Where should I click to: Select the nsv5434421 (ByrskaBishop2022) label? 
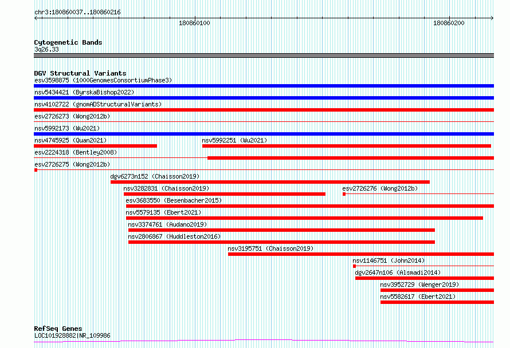pos(84,92)
